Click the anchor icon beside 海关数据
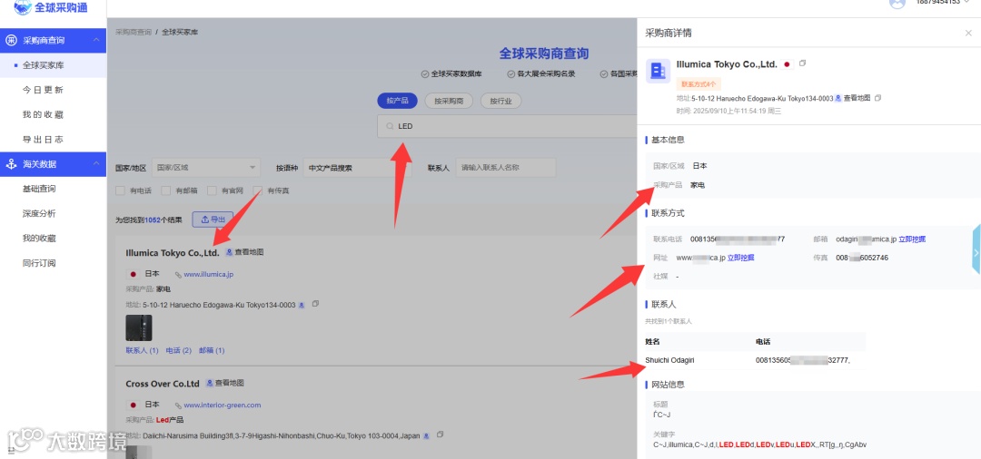981x459 pixels. click(11, 164)
